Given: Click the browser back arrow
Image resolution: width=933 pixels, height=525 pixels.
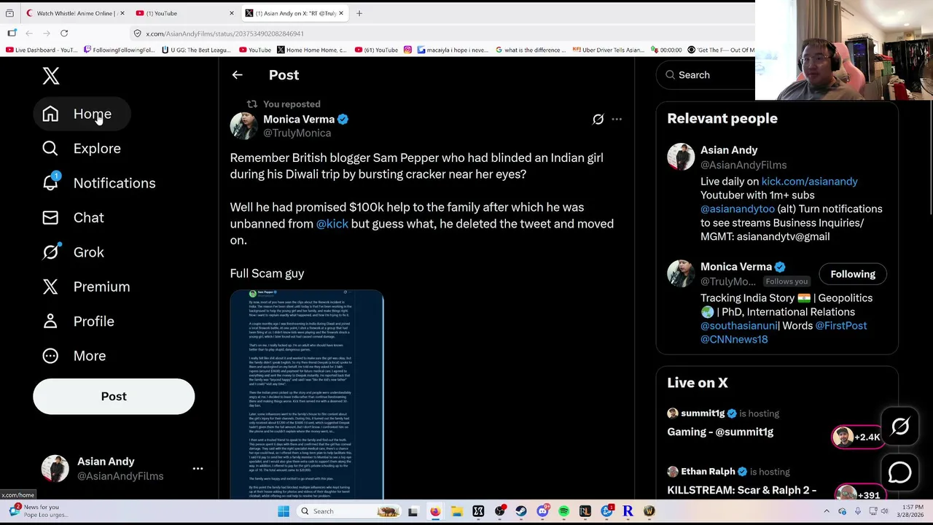Looking at the screenshot, I should tap(29, 34).
